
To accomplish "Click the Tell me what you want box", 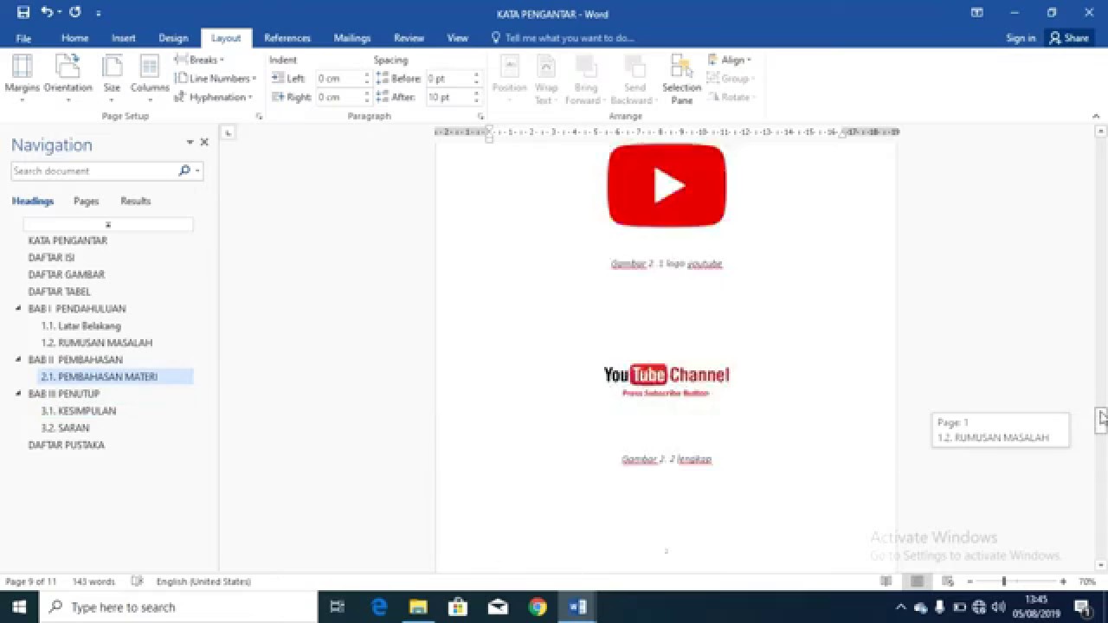I will point(563,38).
